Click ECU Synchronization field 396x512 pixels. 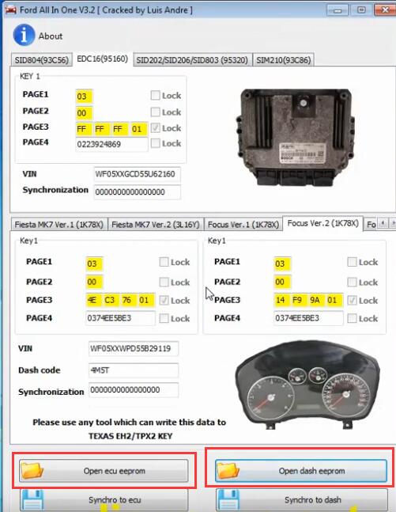coord(137,192)
